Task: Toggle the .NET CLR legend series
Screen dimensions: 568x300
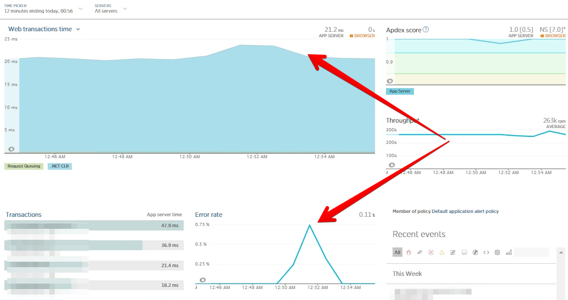Action: click(60, 166)
